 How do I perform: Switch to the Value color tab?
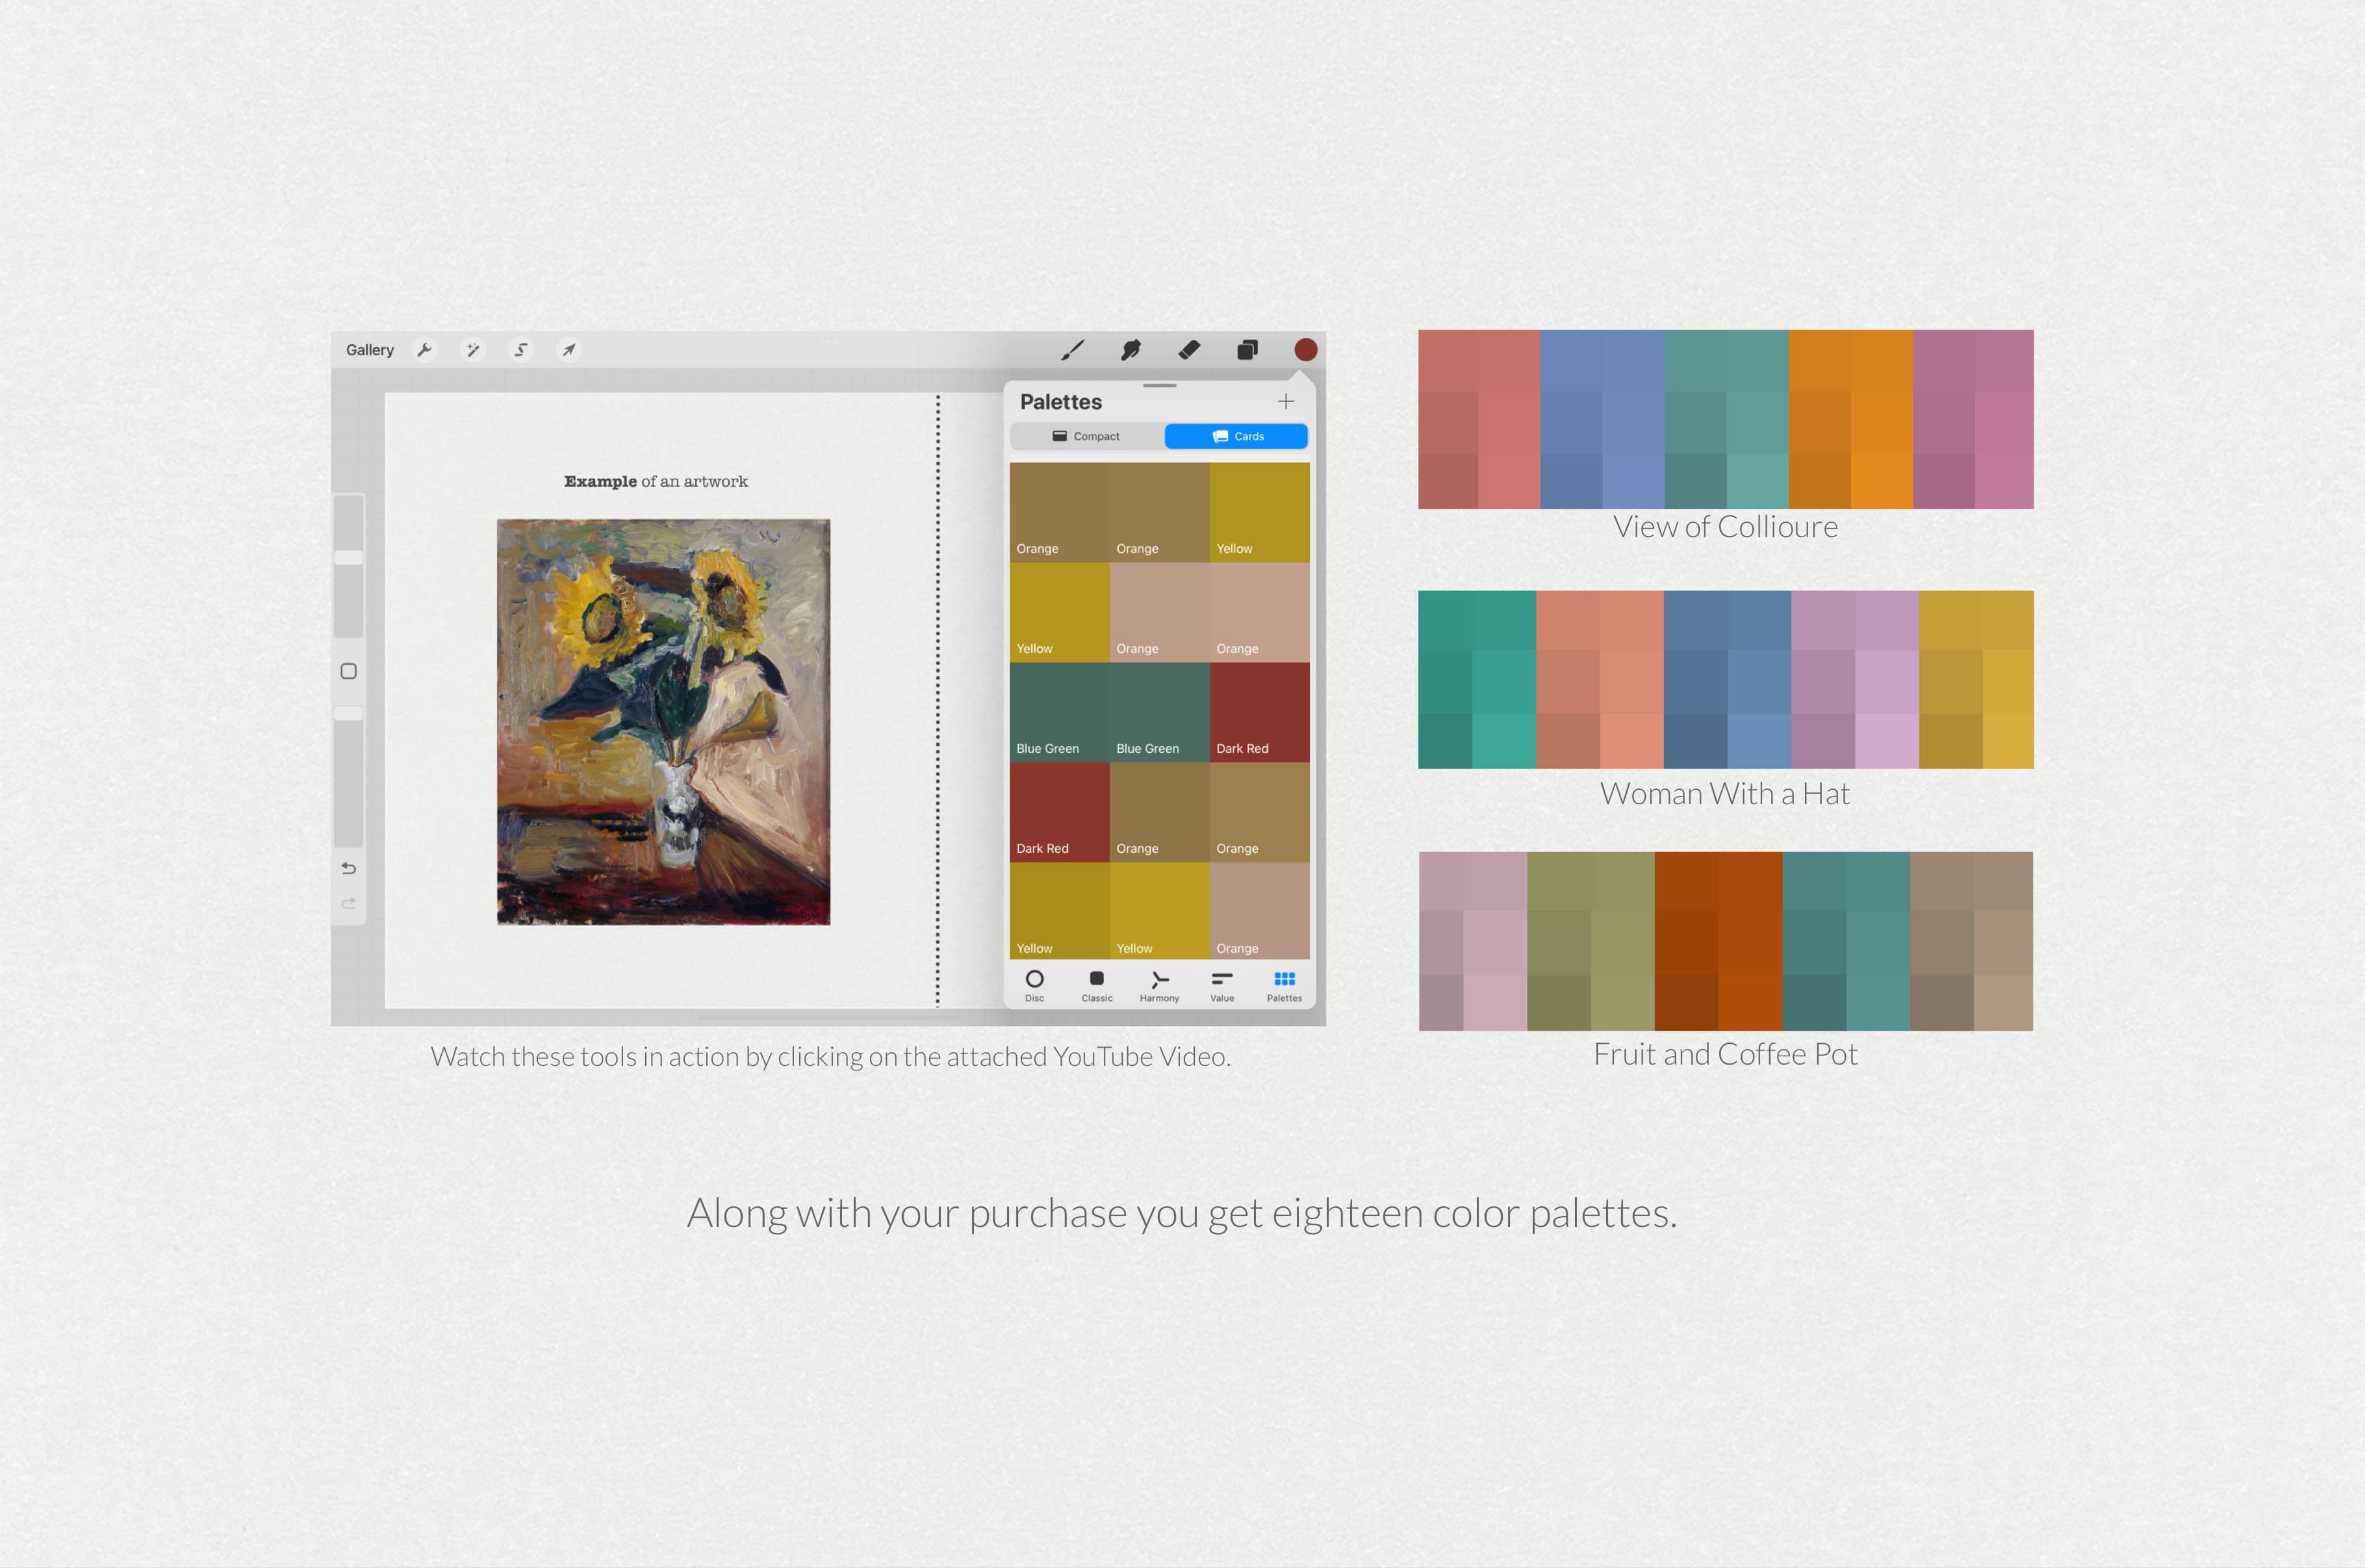1221,985
